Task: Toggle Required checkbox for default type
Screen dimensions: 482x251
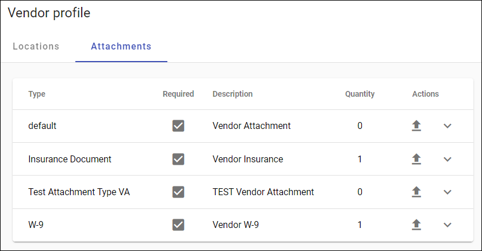Action: pyautogui.click(x=178, y=126)
